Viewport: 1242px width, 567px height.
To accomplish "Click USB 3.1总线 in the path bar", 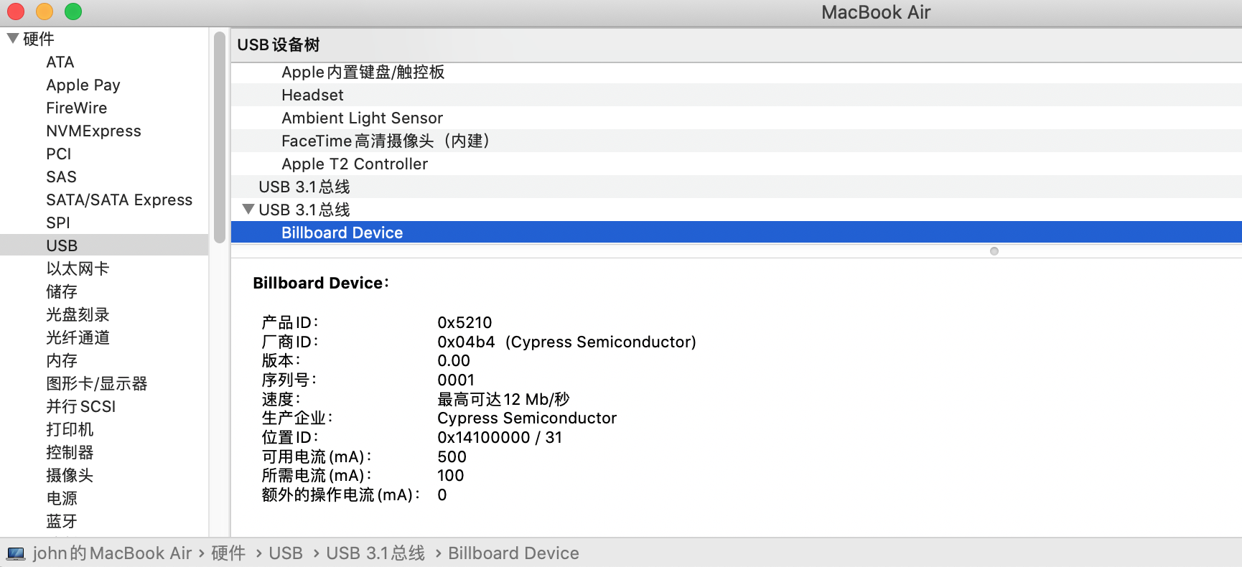I will [375, 553].
